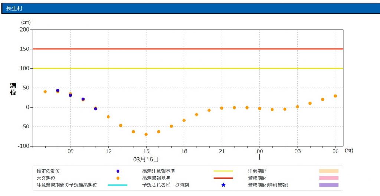380x196 pixels.
Task: Click the red 150 cm warning threshold line in chart
Action: tap(188, 49)
